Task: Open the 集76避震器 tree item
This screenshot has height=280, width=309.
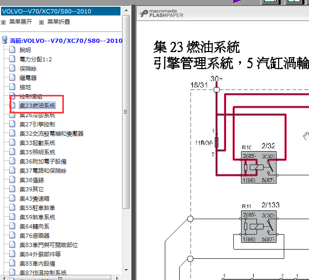Action: point(35,236)
